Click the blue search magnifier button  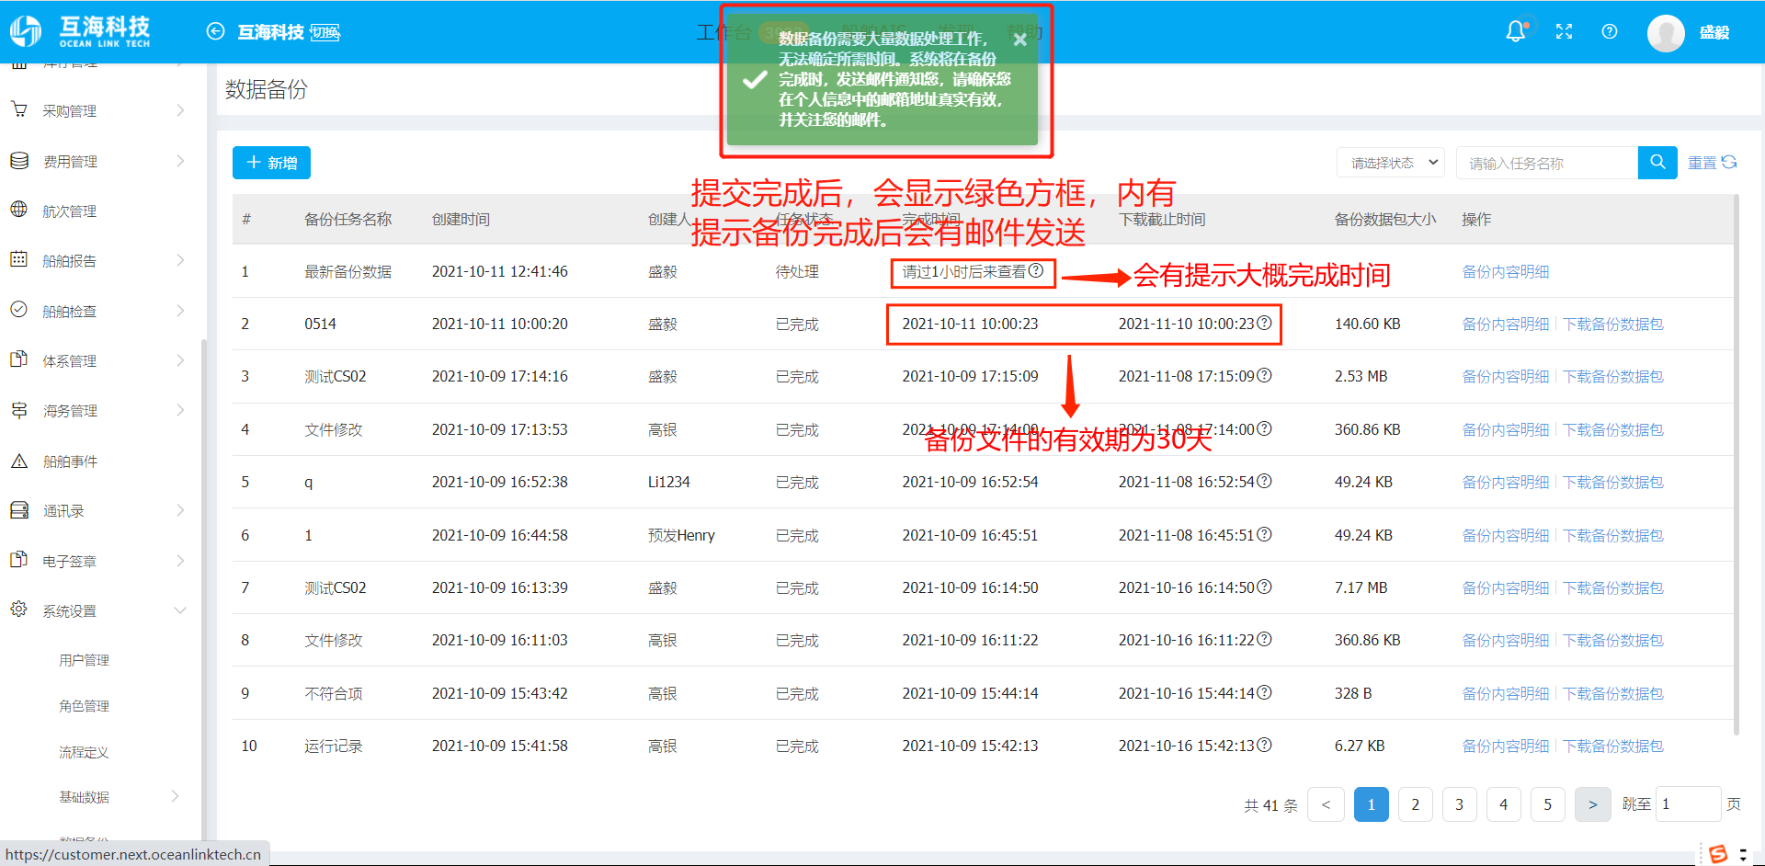pos(1657,163)
